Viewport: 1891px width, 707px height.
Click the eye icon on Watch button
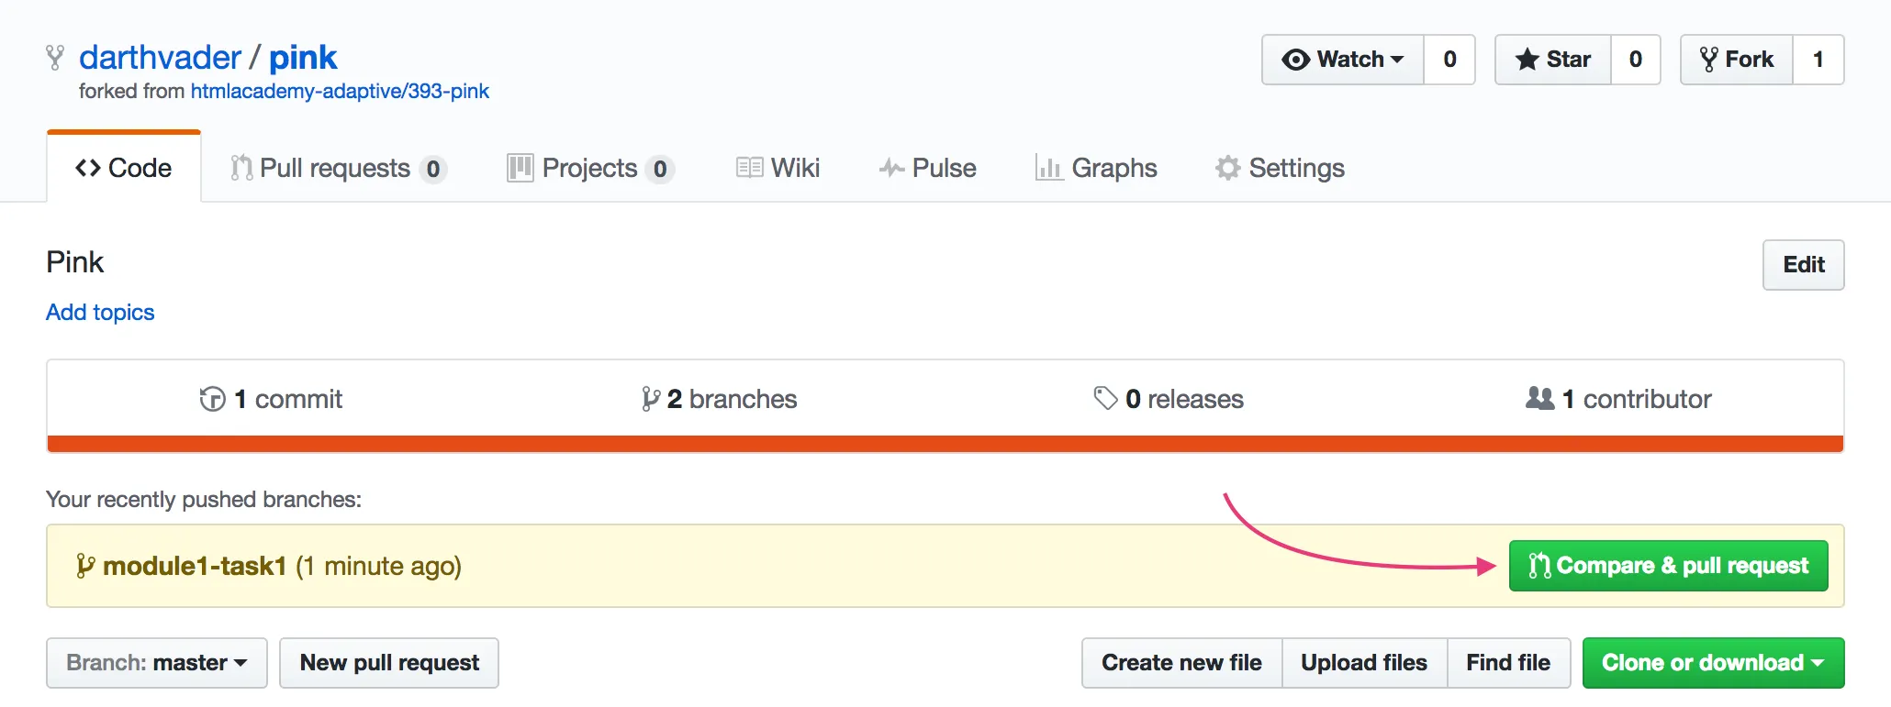[1295, 60]
